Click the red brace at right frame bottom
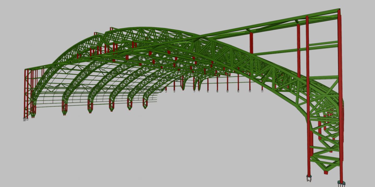 click(326, 172)
